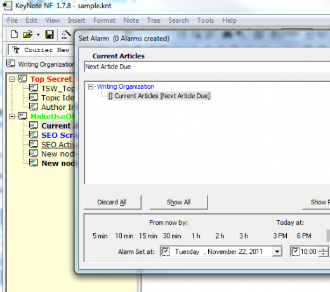This screenshot has width=330, height=292.
Task: Click the Discard All button
Action: 112,202
